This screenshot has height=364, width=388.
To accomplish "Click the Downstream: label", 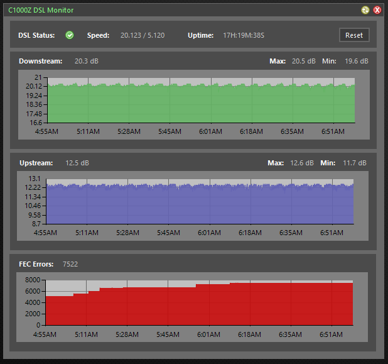I will tap(41, 61).
